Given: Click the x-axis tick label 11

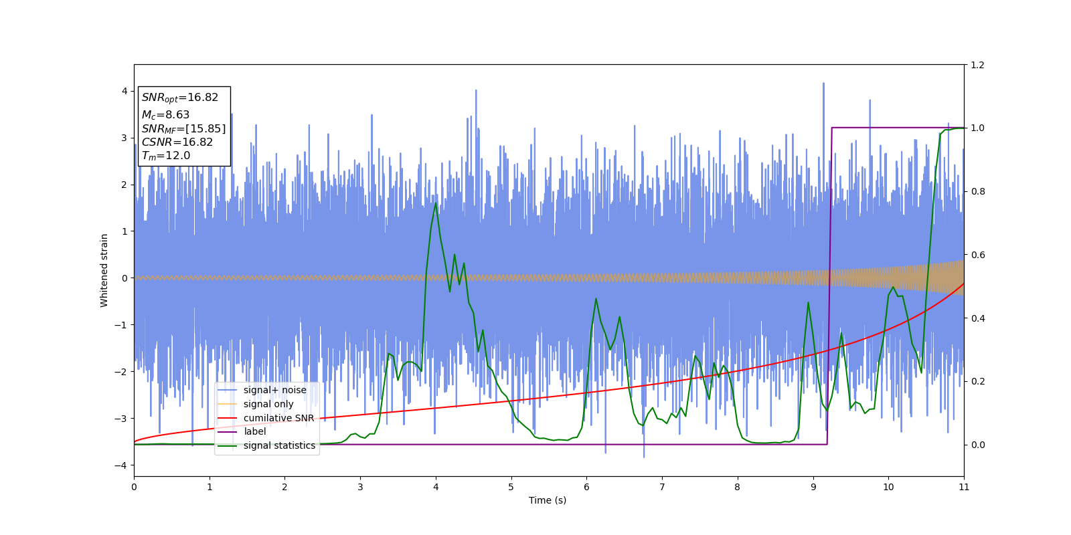Looking at the screenshot, I should click(x=964, y=487).
